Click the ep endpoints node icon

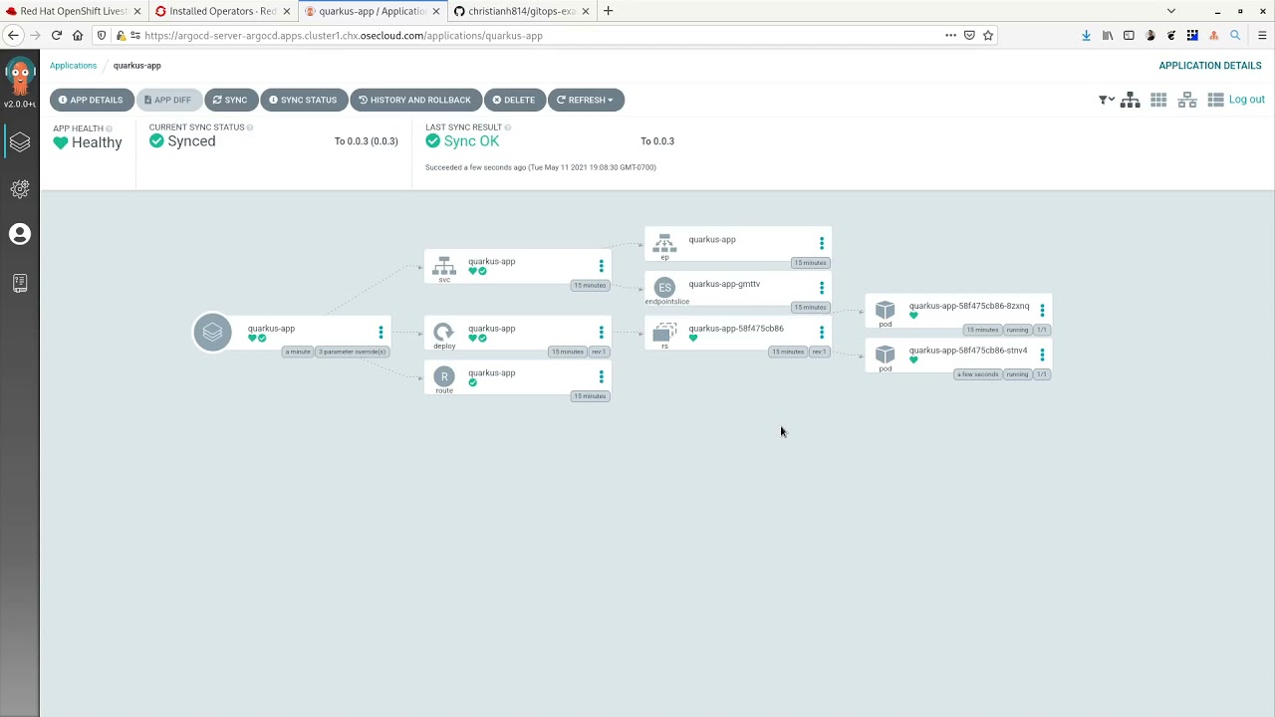(664, 243)
